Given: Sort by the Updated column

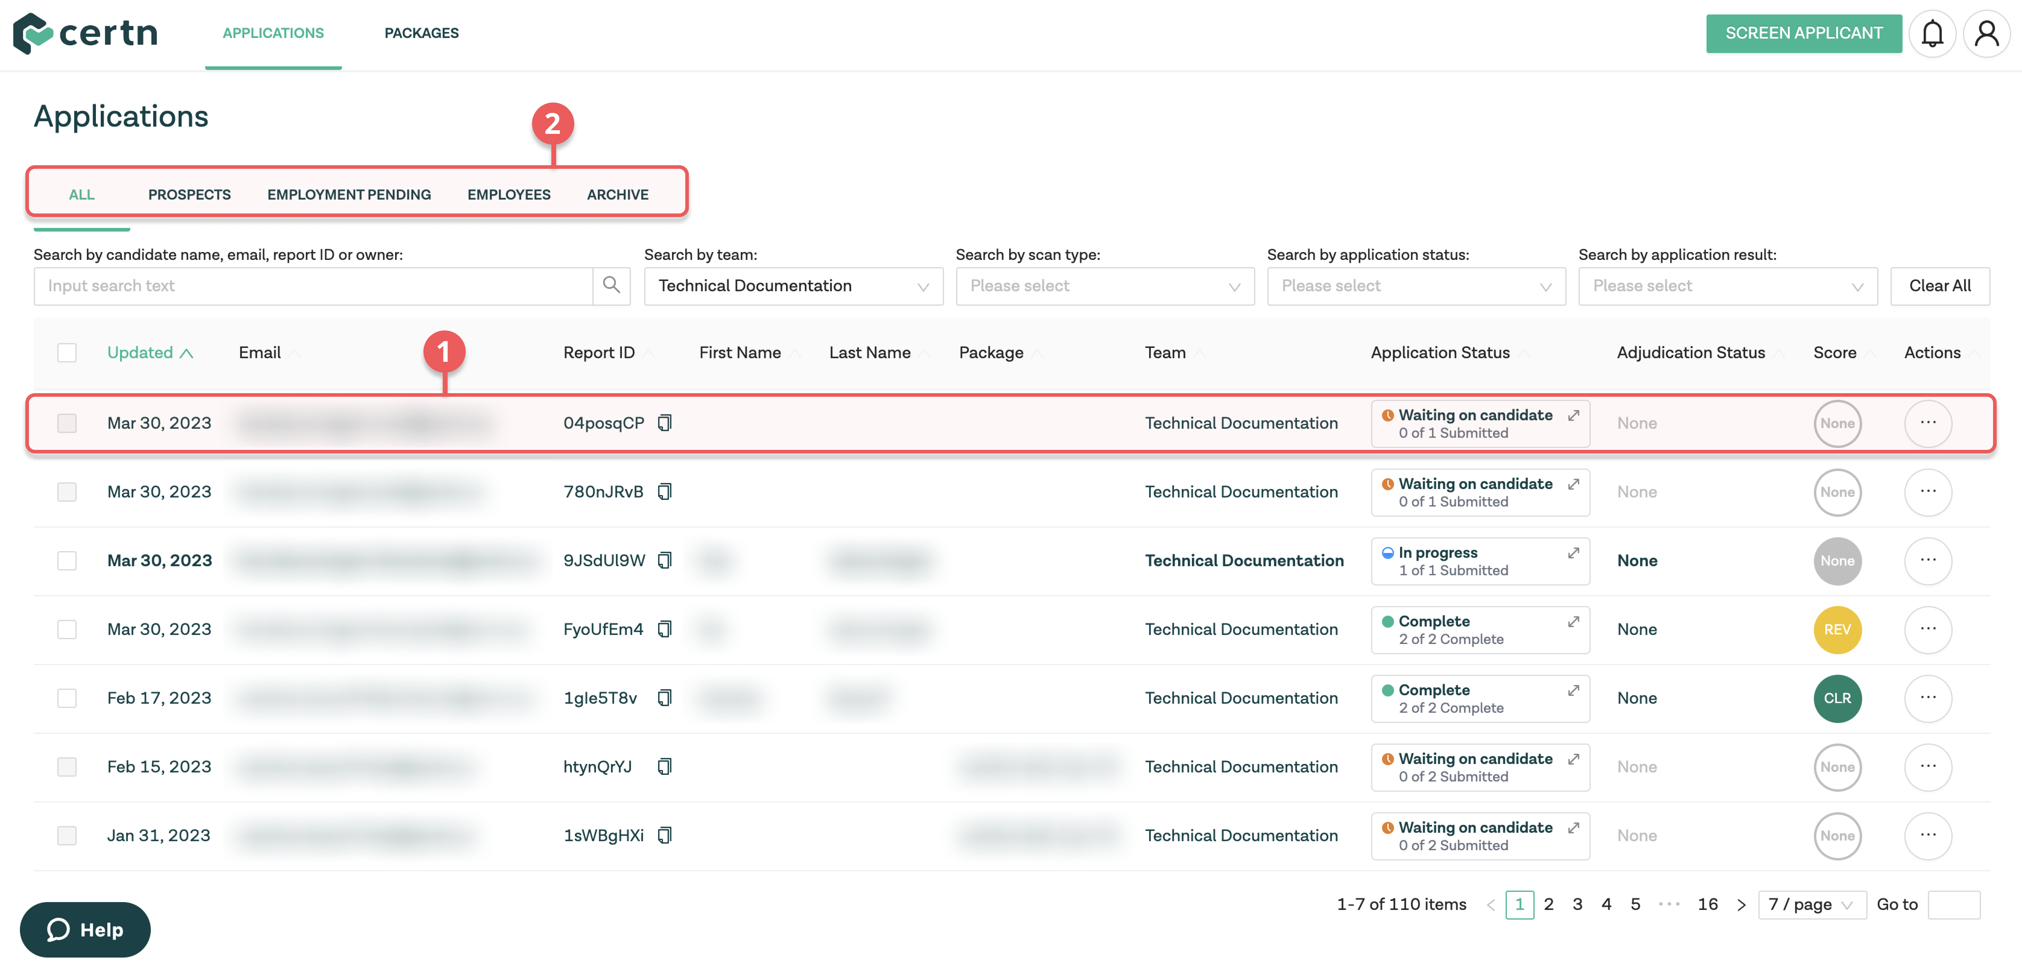Looking at the screenshot, I should (150, 352).
